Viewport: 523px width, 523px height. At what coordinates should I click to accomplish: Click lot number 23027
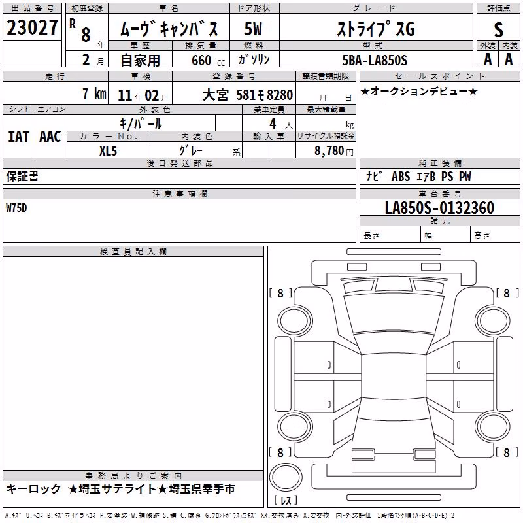click(x=32, y=27)
